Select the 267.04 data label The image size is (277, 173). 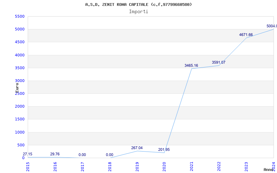(x=137, y=148)
